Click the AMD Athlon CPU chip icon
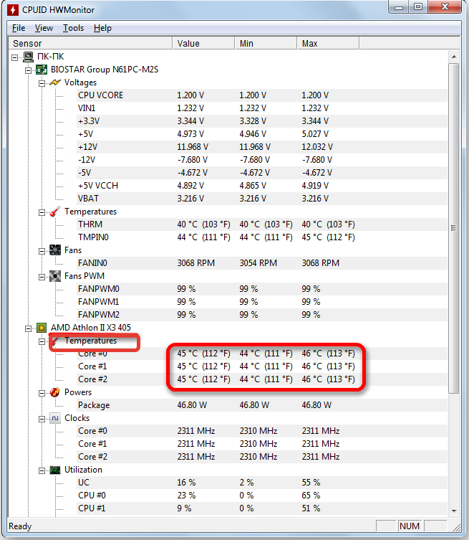The height and width of the screenshot is (540, 469). tap(42, 328)
